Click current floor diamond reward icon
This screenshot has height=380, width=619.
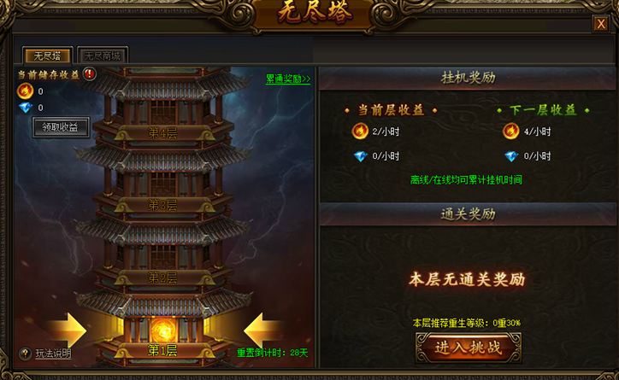pos(361,156)
